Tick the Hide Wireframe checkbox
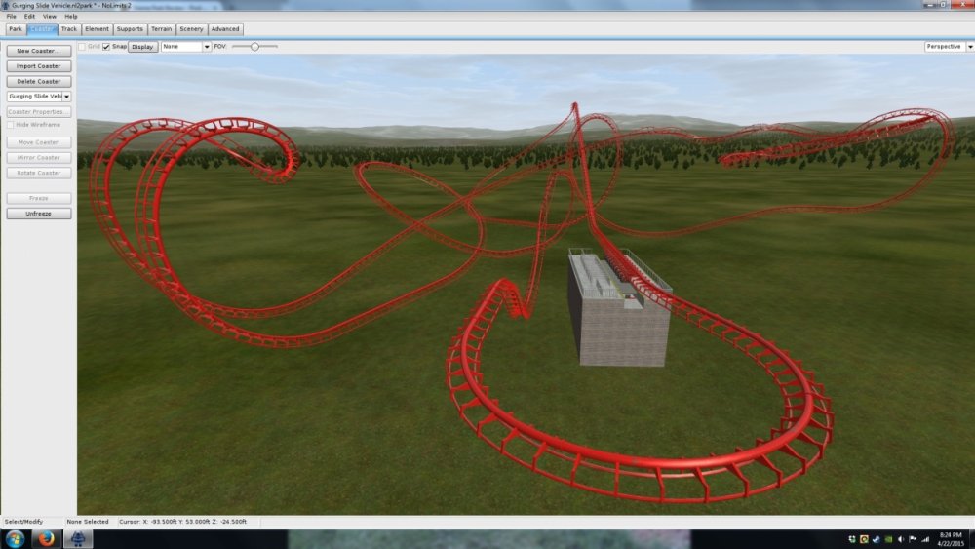 [11, 125]
